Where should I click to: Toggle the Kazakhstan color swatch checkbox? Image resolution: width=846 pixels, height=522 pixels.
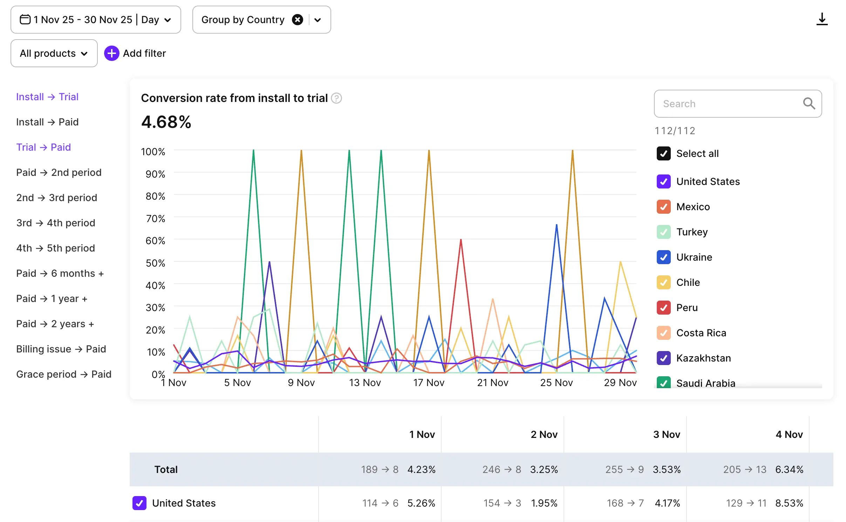click(x=663, y=358)
